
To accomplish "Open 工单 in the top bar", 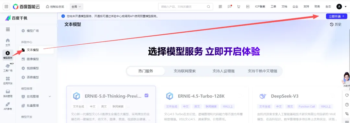I will (x=273, y=7).
